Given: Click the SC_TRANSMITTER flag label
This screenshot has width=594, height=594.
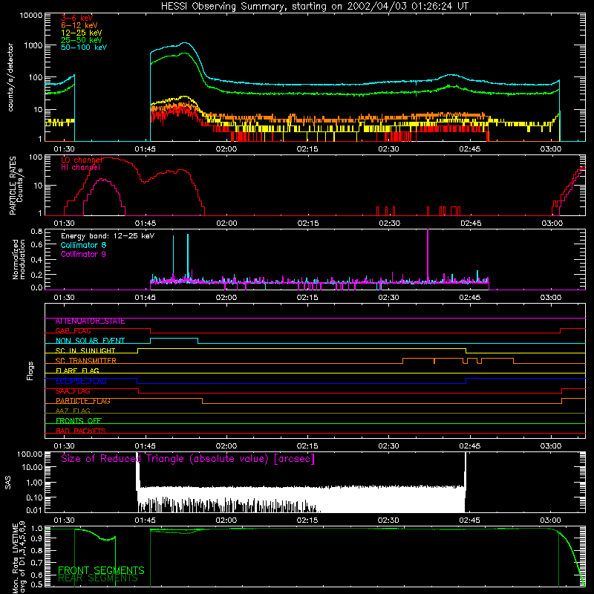Looking at the screenshot, I should (86, 361).
